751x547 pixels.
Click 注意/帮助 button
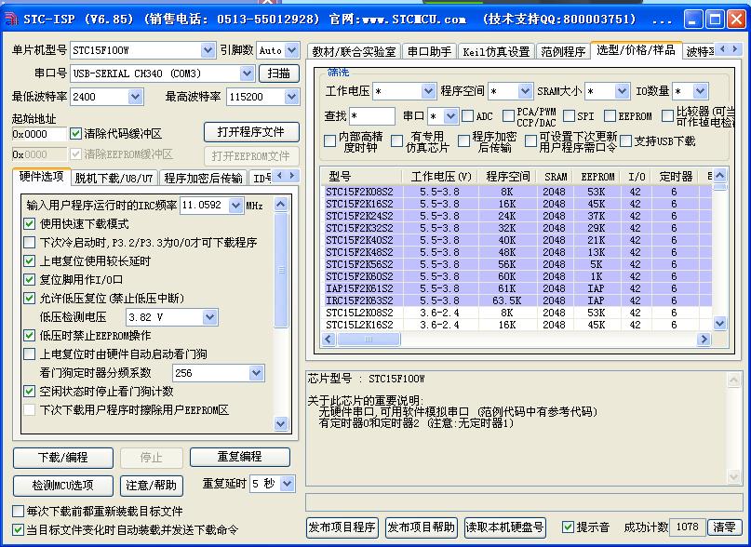coord(152,486)
